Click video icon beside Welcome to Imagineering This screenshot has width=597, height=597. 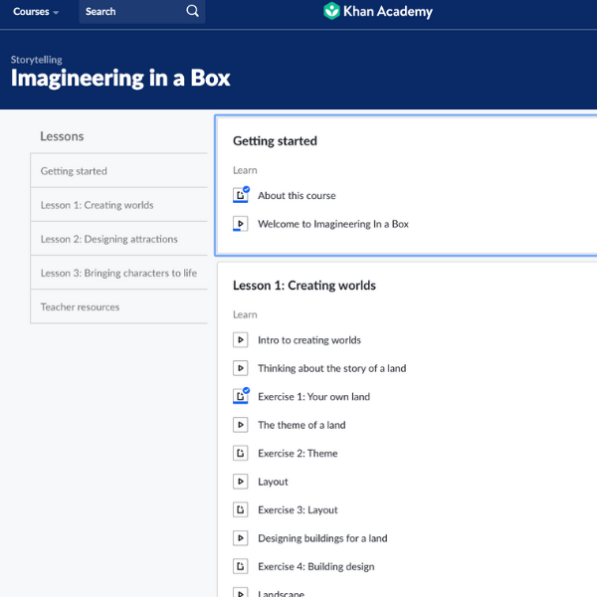coord(240,224)
